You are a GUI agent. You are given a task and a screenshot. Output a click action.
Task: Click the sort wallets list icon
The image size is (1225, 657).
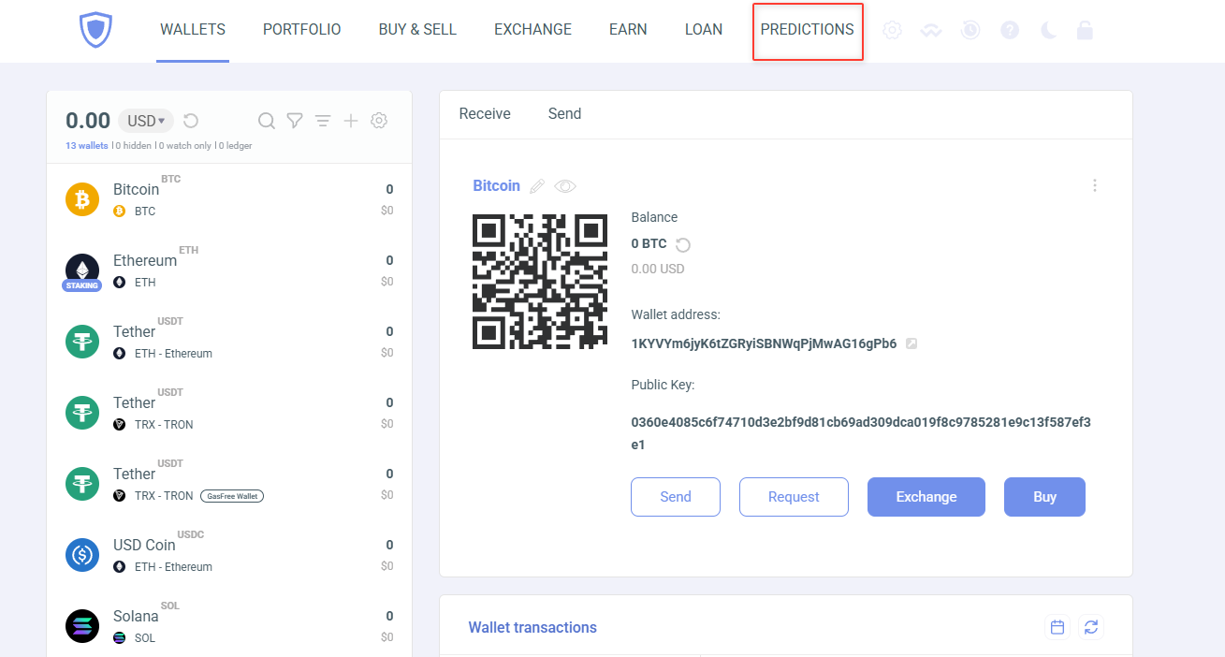(323, 121)
